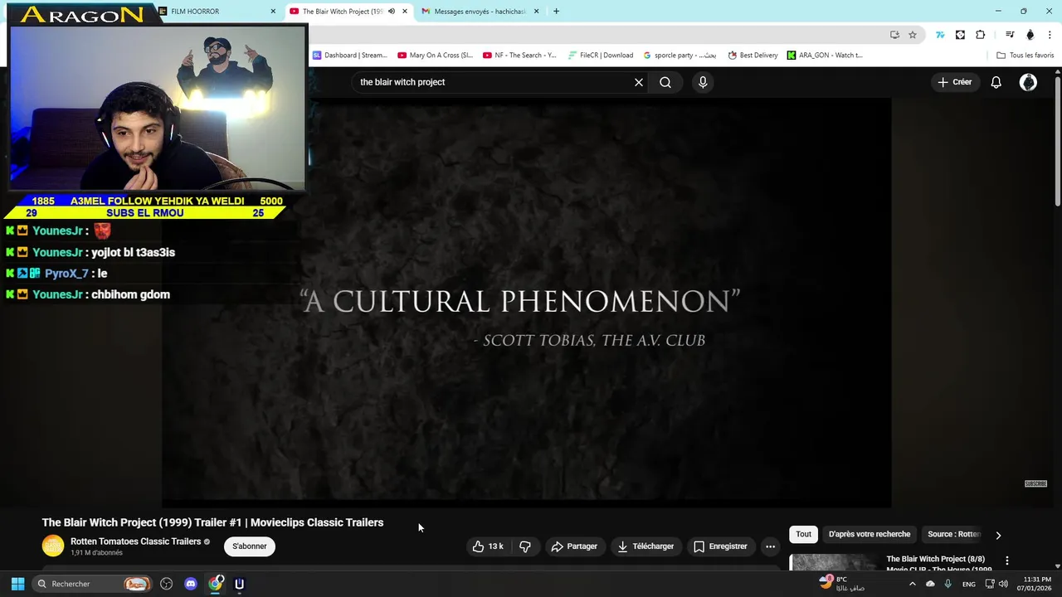Select the Tout filter chip
Viewport: 1062px width, 597px height.
[x=803, y=534]
